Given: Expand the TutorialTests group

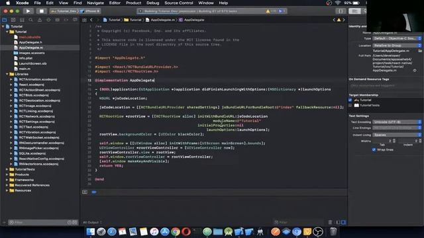Looking at the screenshot, I should point(7,169).
